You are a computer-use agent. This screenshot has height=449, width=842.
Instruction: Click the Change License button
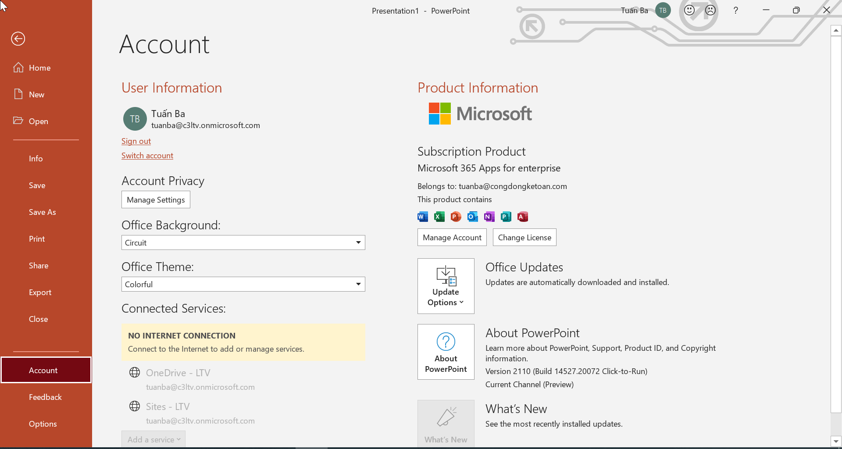click(x=524, y=237)
